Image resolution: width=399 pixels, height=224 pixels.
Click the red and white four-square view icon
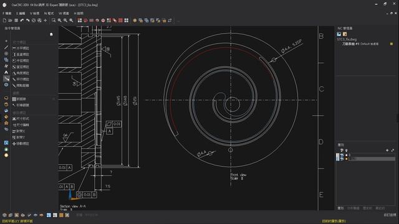(x=80, y=21)
